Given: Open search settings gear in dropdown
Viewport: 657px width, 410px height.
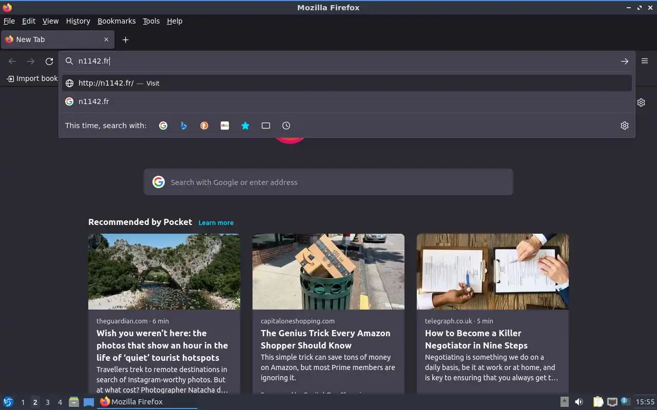Looking at the screenshot, I should tap(625, 126).
